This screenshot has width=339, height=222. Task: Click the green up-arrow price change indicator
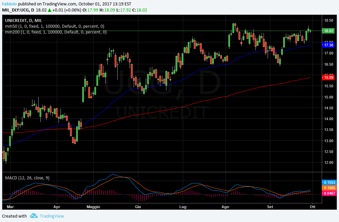49,10
